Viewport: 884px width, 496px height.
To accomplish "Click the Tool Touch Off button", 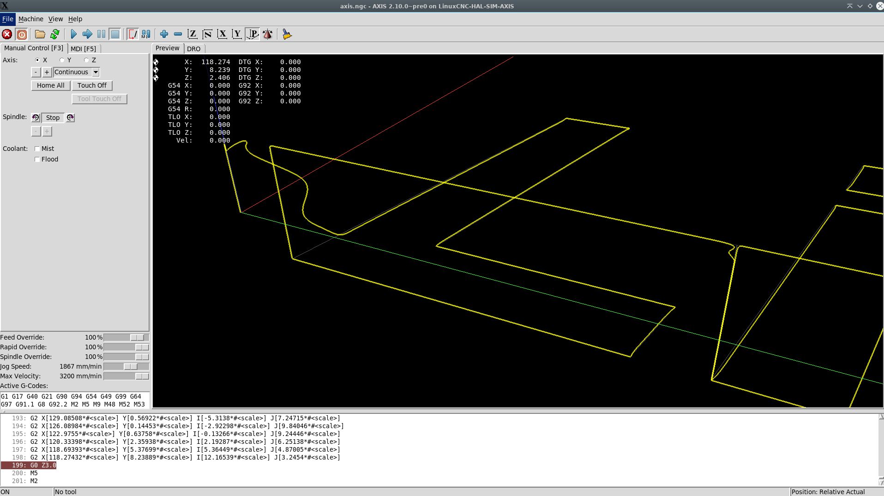I will coord(99,99).
